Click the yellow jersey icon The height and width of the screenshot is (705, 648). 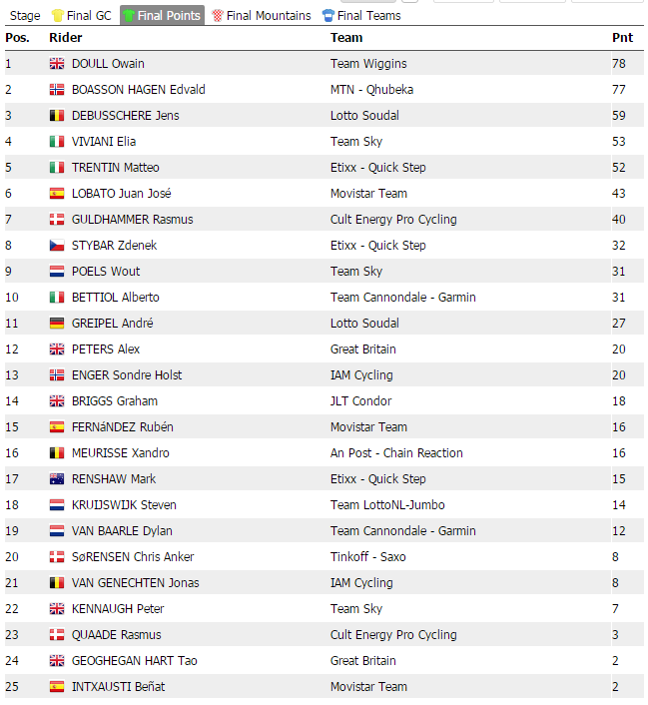(x=57, y=16)
